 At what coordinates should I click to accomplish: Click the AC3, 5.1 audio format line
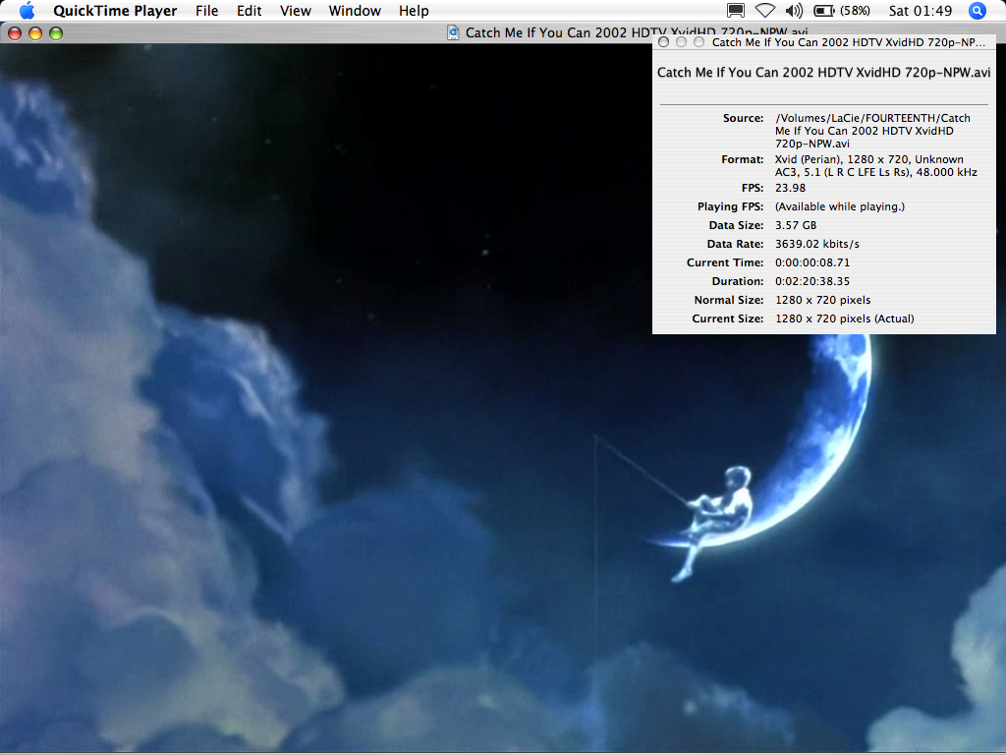point(875,172)
